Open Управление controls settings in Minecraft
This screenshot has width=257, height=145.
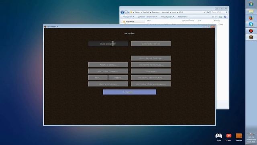[151, 71]
